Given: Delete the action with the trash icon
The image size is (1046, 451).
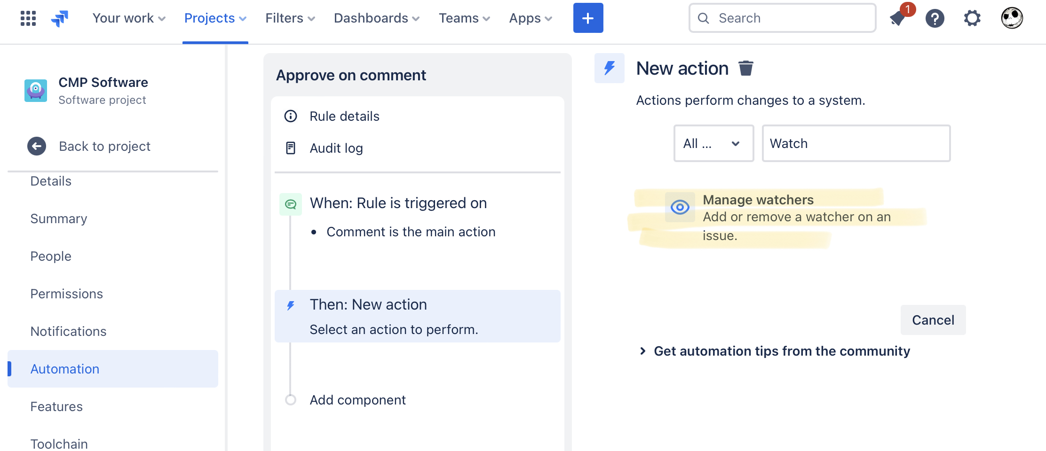Looking at the screenshot, I should (746, 68).
